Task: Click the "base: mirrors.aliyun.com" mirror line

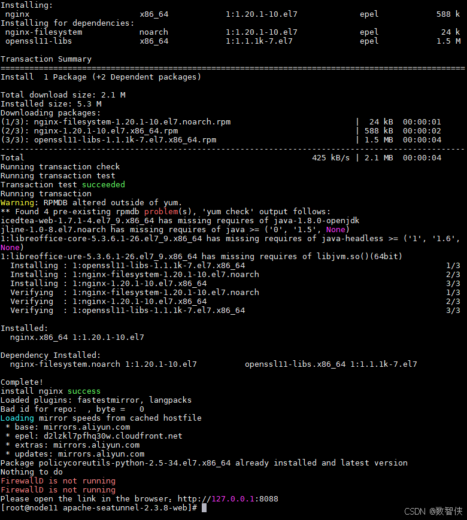Action: click(x=68, y=427)
